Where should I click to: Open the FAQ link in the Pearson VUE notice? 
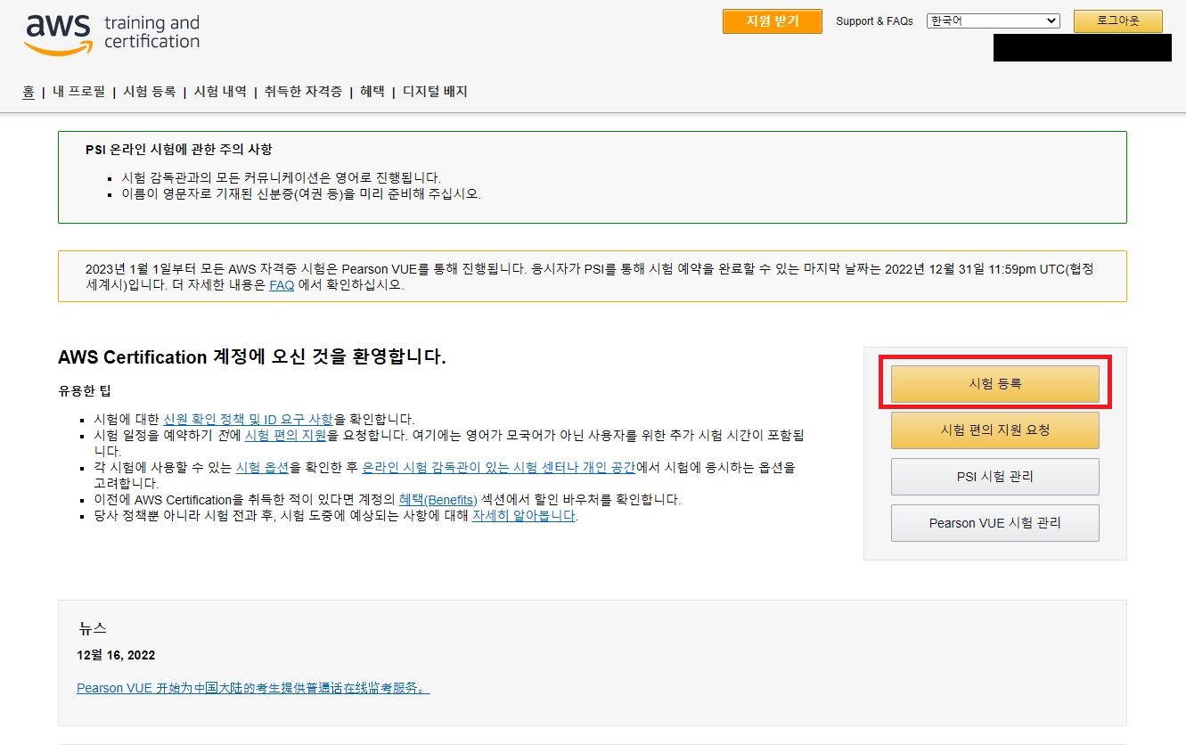282,286
